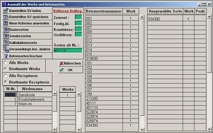Click the Kriterien festleg. heading link
The height and width of the screenshot is (133, 213).
[x=68, y=11]
